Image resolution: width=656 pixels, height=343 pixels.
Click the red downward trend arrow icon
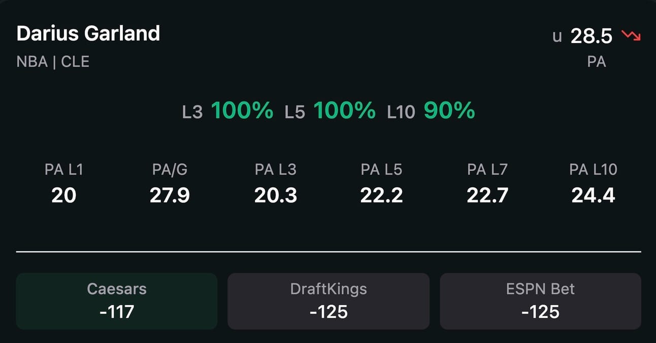pos(631,36)
